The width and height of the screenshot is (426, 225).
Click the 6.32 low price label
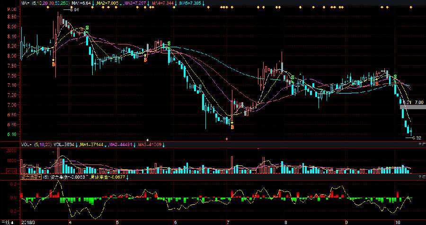(417, 138)
